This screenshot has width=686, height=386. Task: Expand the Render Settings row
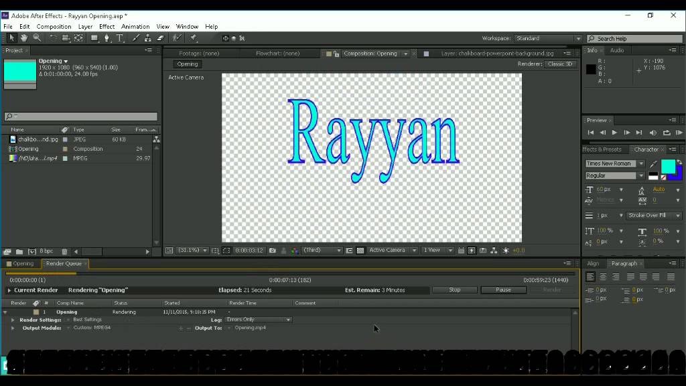coord(13,320)
